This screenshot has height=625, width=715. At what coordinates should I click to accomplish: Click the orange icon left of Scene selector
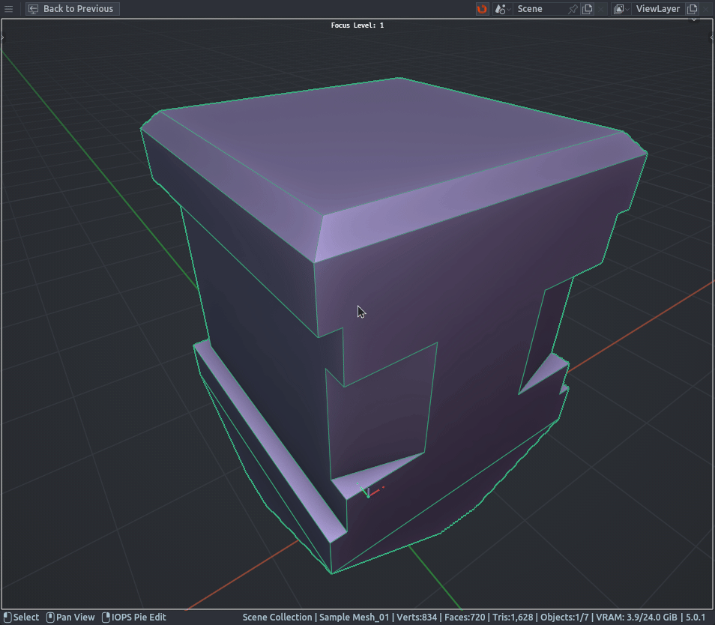point(482,9)
